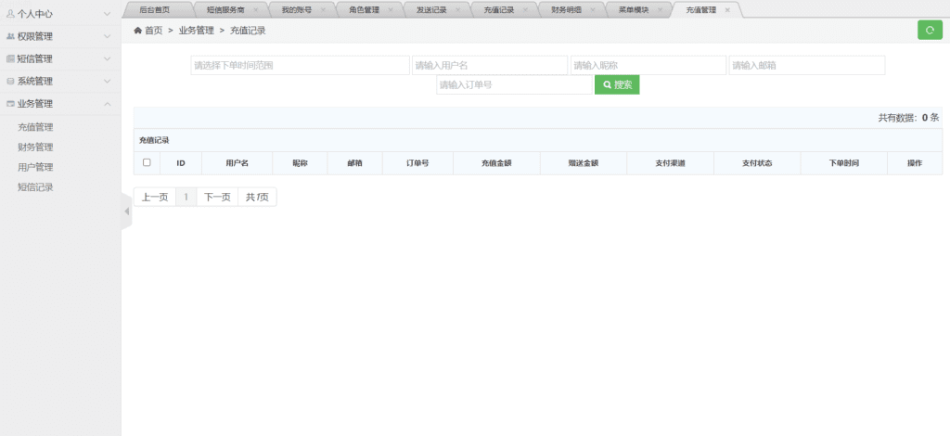Close the 充值记录 tab
Image resolution: width=950 pixels, height=436 pixels.
pos(525,10)
